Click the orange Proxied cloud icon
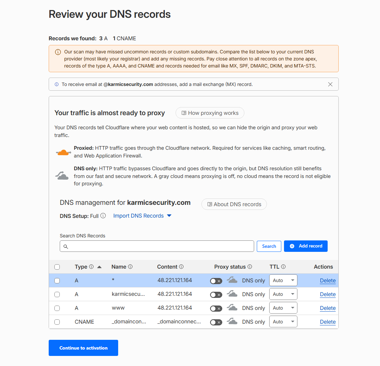Screen dimensions: 380x366 tap(63, 152)
